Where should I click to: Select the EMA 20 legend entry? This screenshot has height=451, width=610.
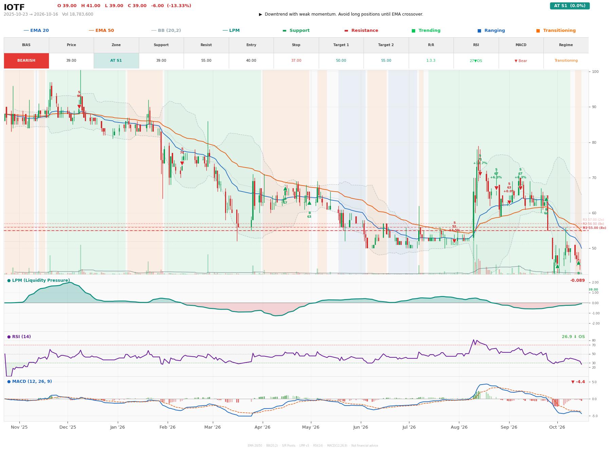pyautogui.click(x=36, y=31)
